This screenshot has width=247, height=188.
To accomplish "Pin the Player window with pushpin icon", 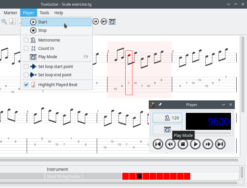I will point(160,105).
